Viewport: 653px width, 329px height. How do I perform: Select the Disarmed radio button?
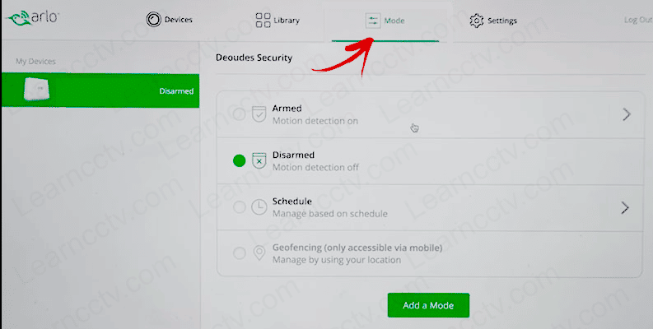240,161
